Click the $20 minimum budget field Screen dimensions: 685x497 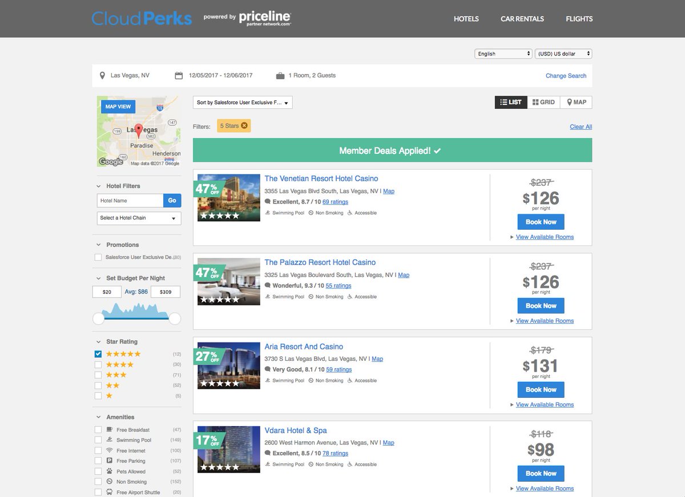click(107, 292)
